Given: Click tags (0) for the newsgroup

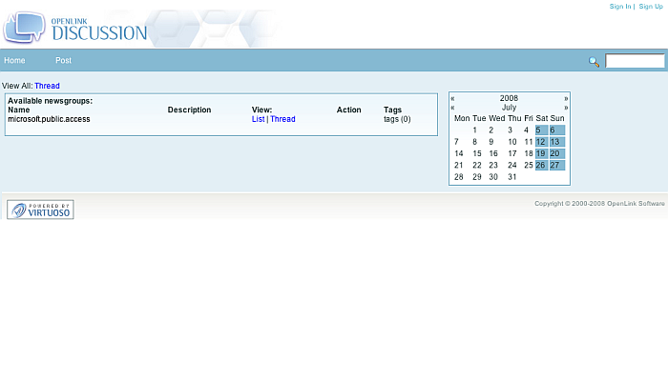Looking at the screenshot, I should 397,119.
